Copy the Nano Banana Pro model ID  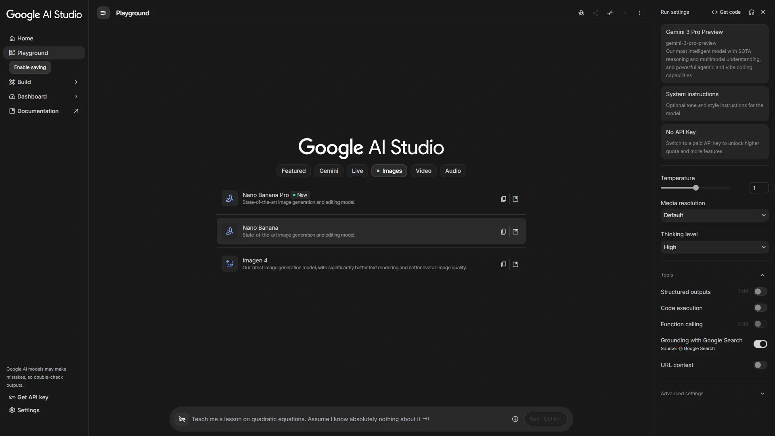click(x=503, y=199)
